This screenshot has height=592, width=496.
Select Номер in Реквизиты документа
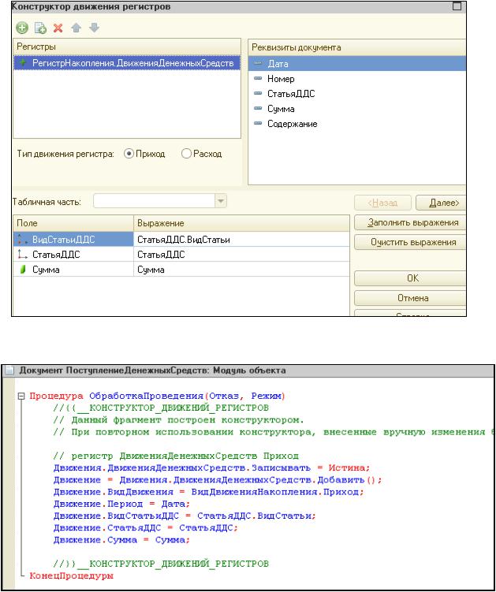[357, 79]
